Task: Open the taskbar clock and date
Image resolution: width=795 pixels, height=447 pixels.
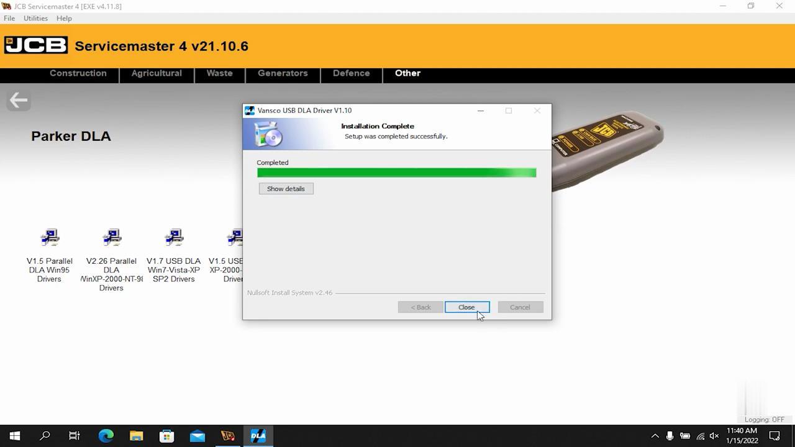Action: (742, 436)
